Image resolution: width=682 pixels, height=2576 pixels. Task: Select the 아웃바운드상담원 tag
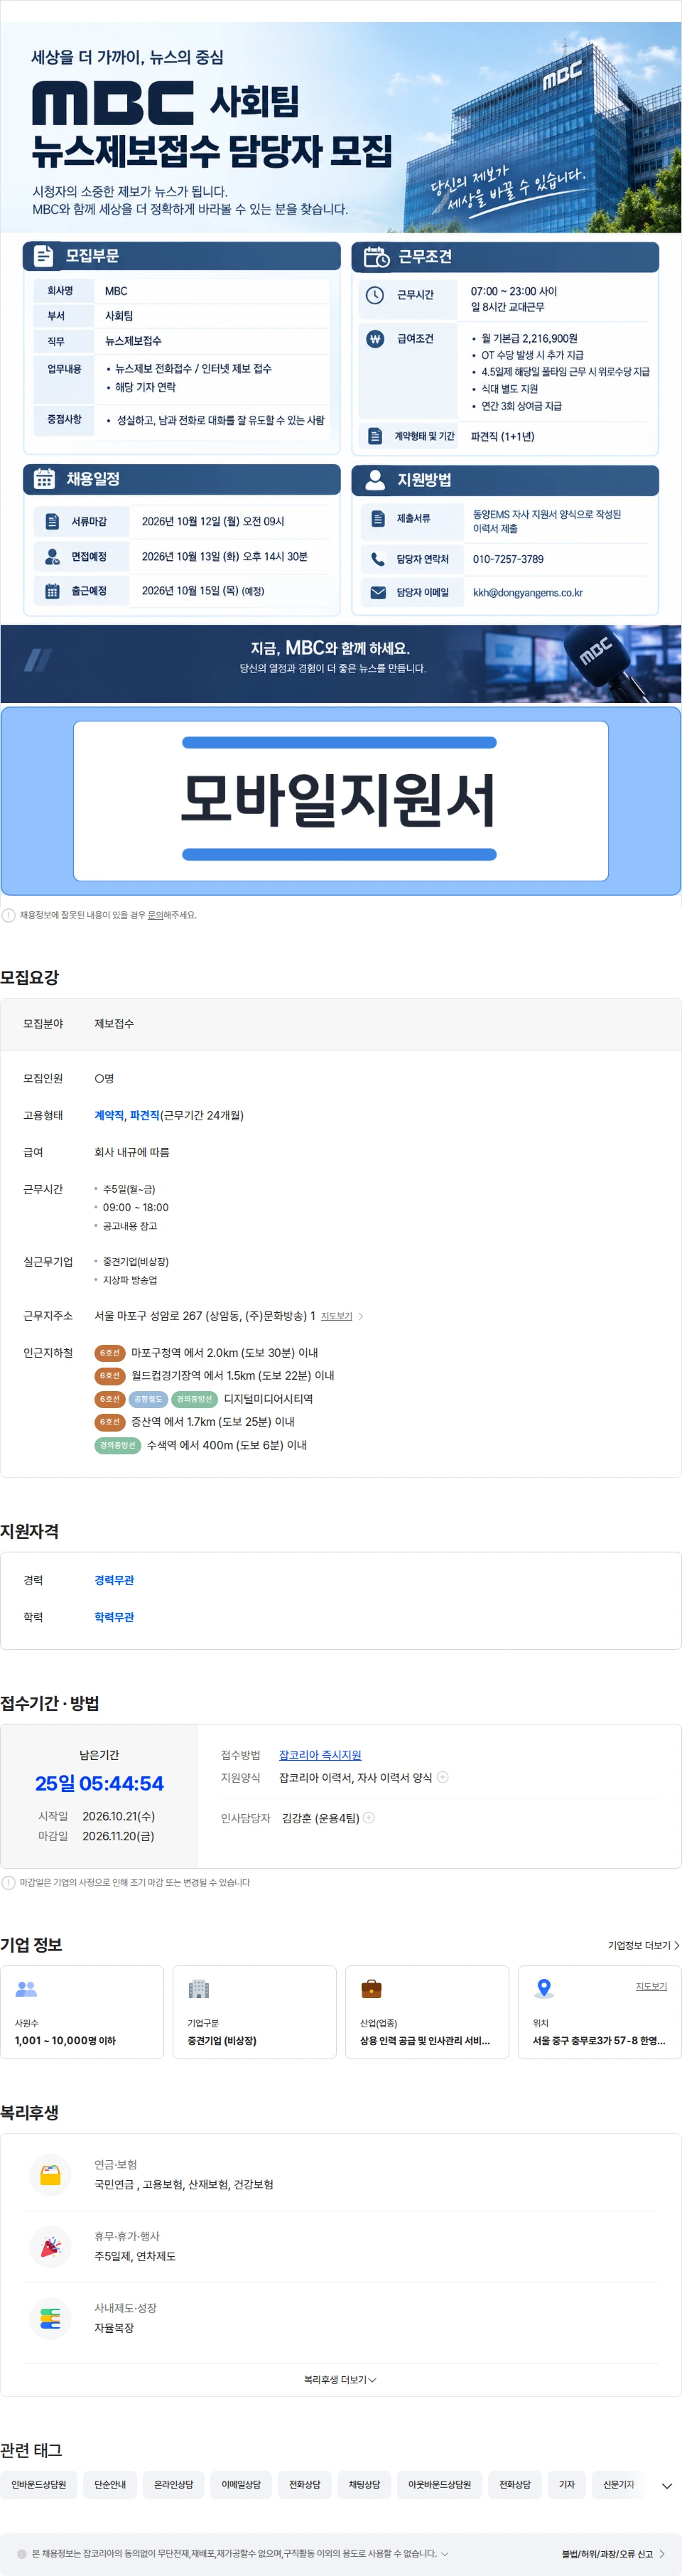point(440,2485)
